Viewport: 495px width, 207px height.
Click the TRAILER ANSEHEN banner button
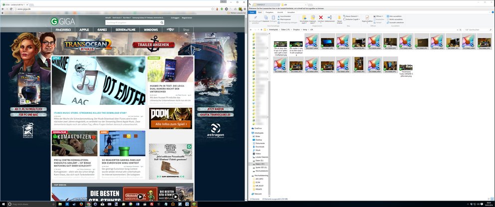pyautogui.click(x=153, y=44)
